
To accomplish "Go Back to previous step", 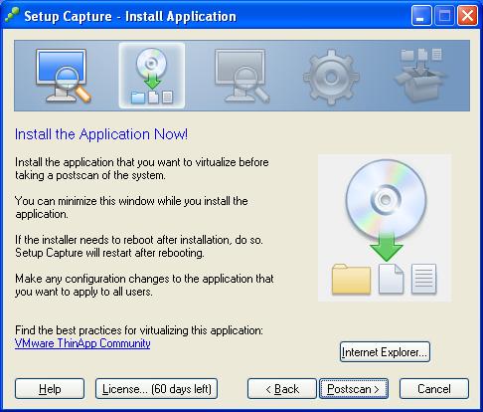I will (282, 389).
